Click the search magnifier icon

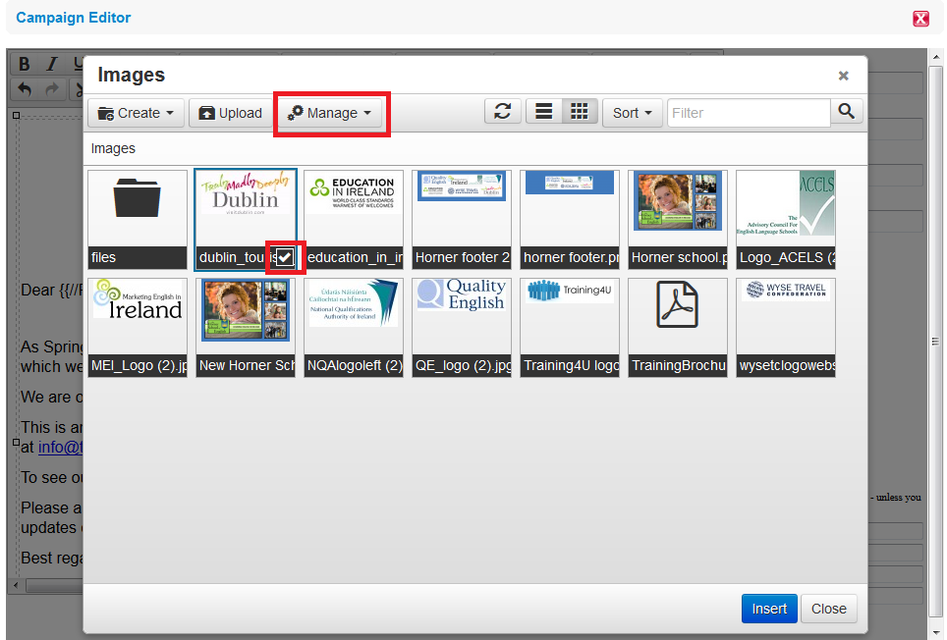[x=847, y=112]
